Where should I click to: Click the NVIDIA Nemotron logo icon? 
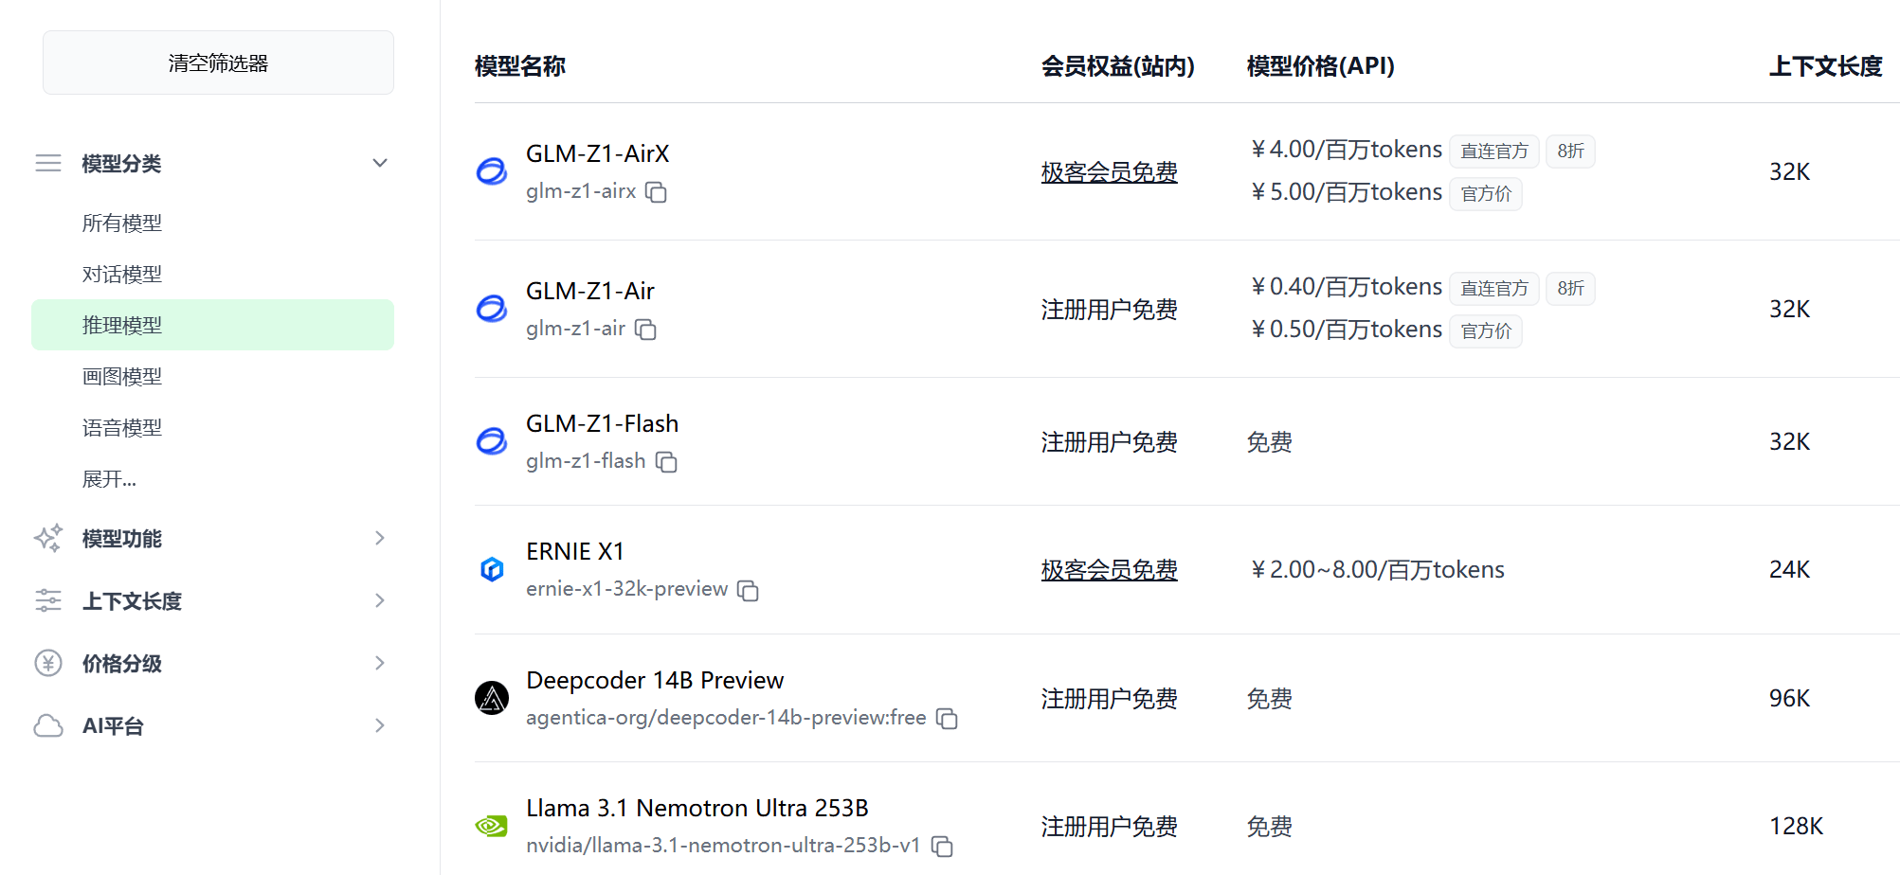pos(492,826)
